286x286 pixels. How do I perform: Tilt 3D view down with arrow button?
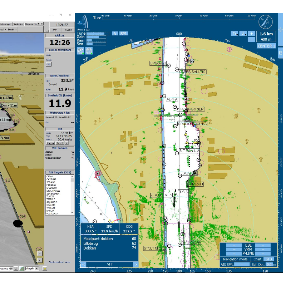[x=40, y=260]
